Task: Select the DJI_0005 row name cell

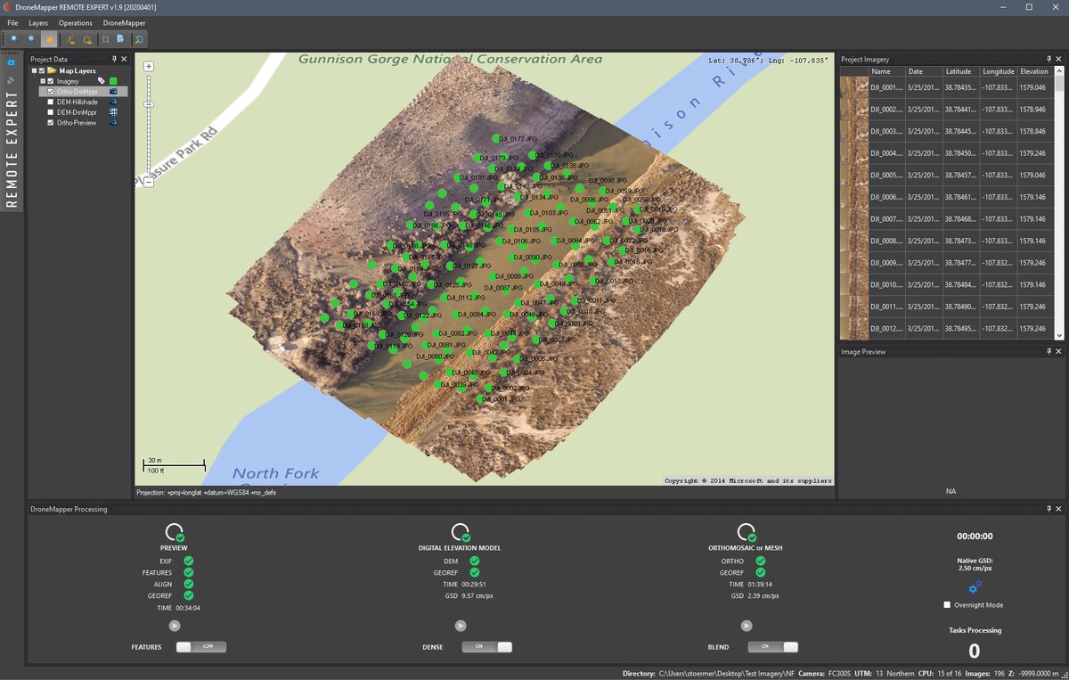Action: (x=887, y=176)
